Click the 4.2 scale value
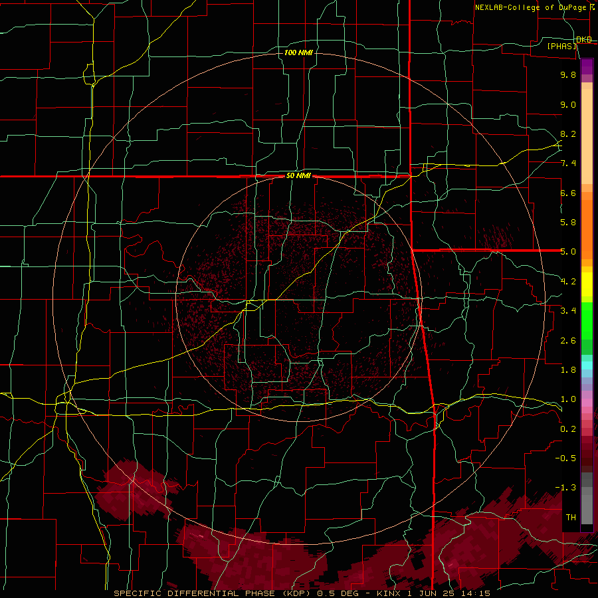Viewport: 598px width, 598px height. [568, 282]
